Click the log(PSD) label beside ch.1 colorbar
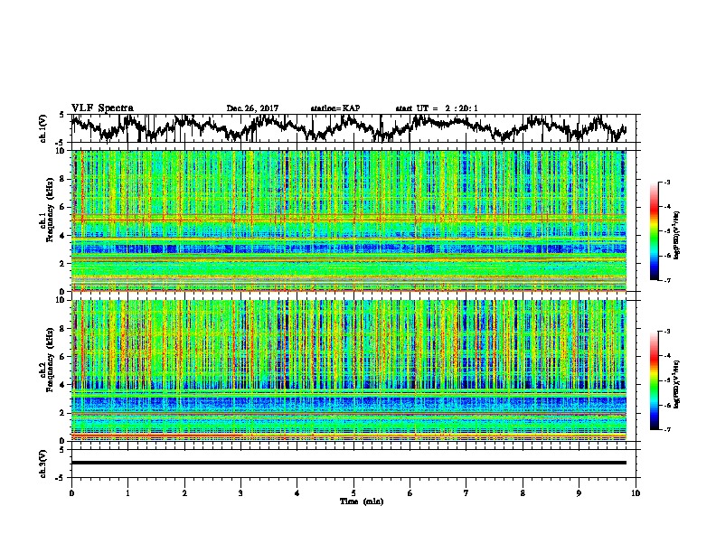Screen dimensions: 716x553 [677, 236]
